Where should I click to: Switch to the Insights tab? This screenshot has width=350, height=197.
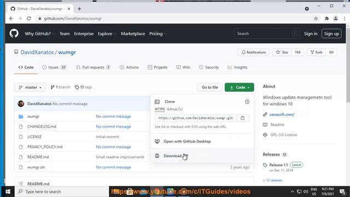pyautogui.click(x=237, y=67)
